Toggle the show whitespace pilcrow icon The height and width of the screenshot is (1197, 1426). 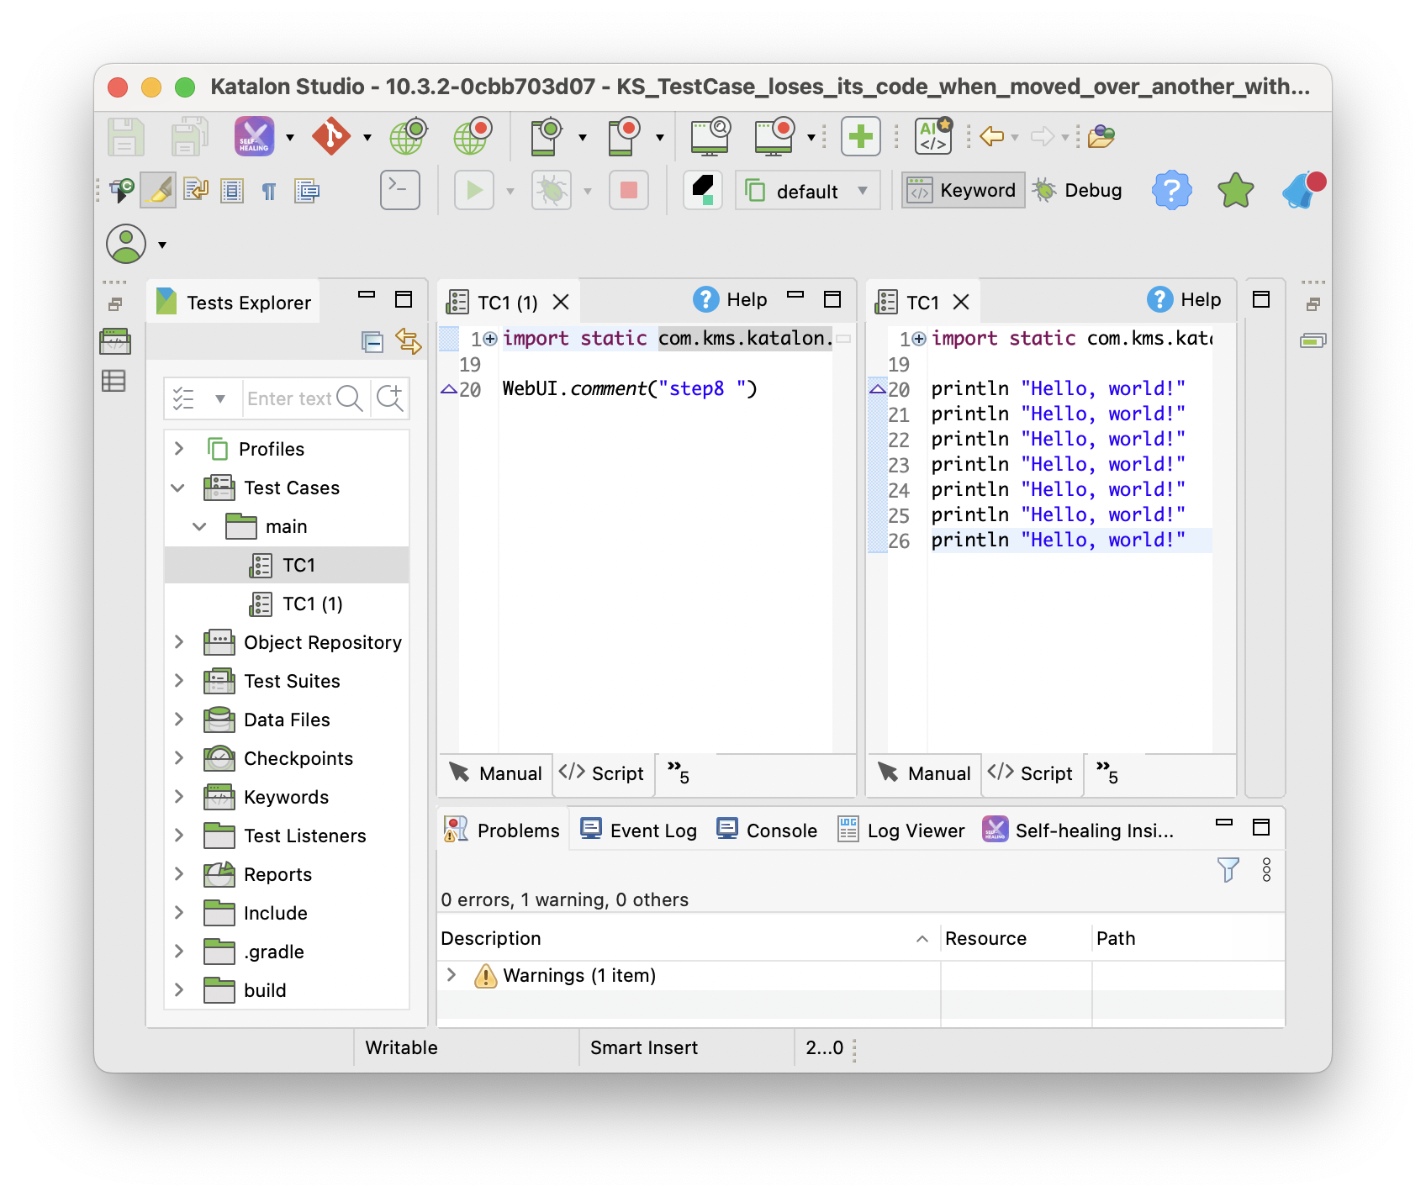(x=269, y=192)
